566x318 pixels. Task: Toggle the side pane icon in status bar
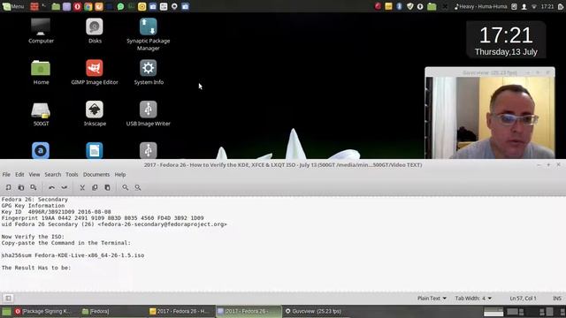pos(8,299)
